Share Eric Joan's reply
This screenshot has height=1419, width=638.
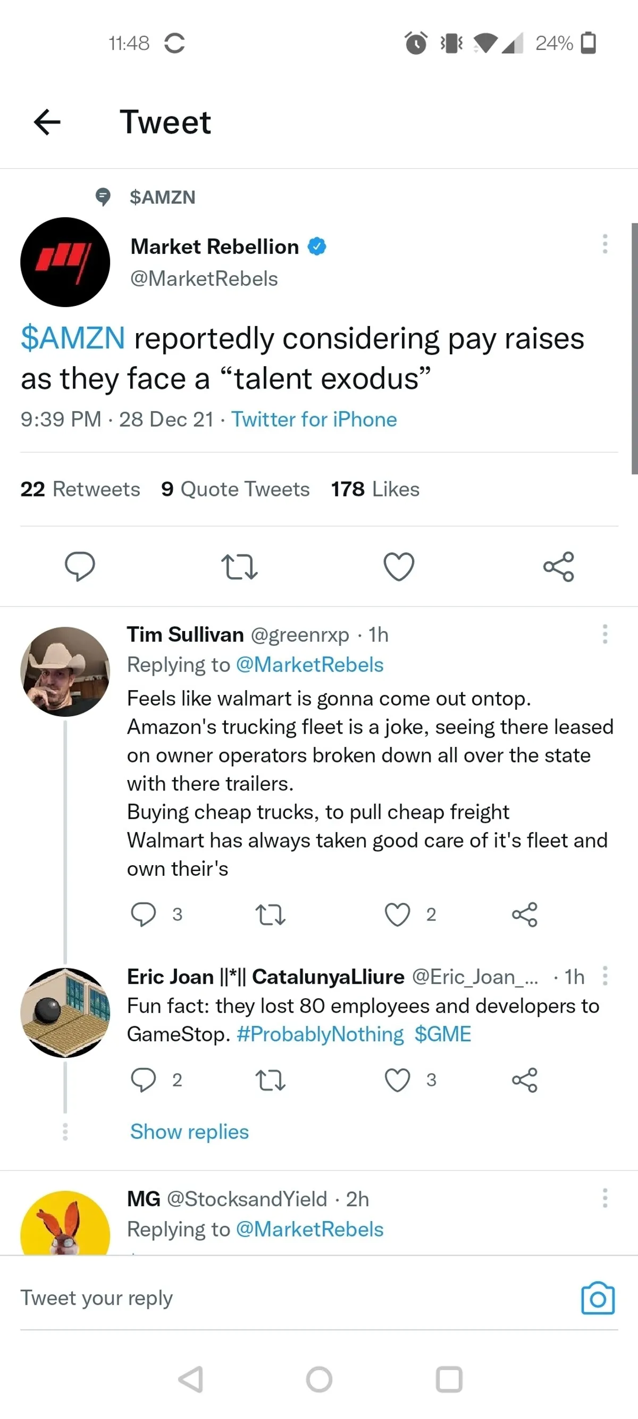[x=524, y=1080]
